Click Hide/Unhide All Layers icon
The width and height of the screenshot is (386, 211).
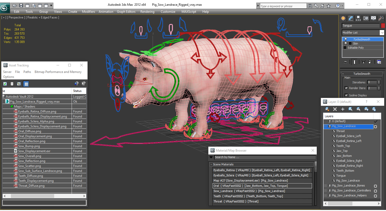[x=366, y=109]
